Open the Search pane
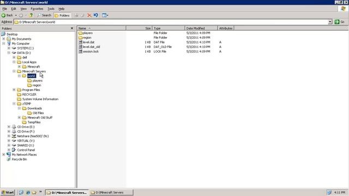 pos(44,15)
